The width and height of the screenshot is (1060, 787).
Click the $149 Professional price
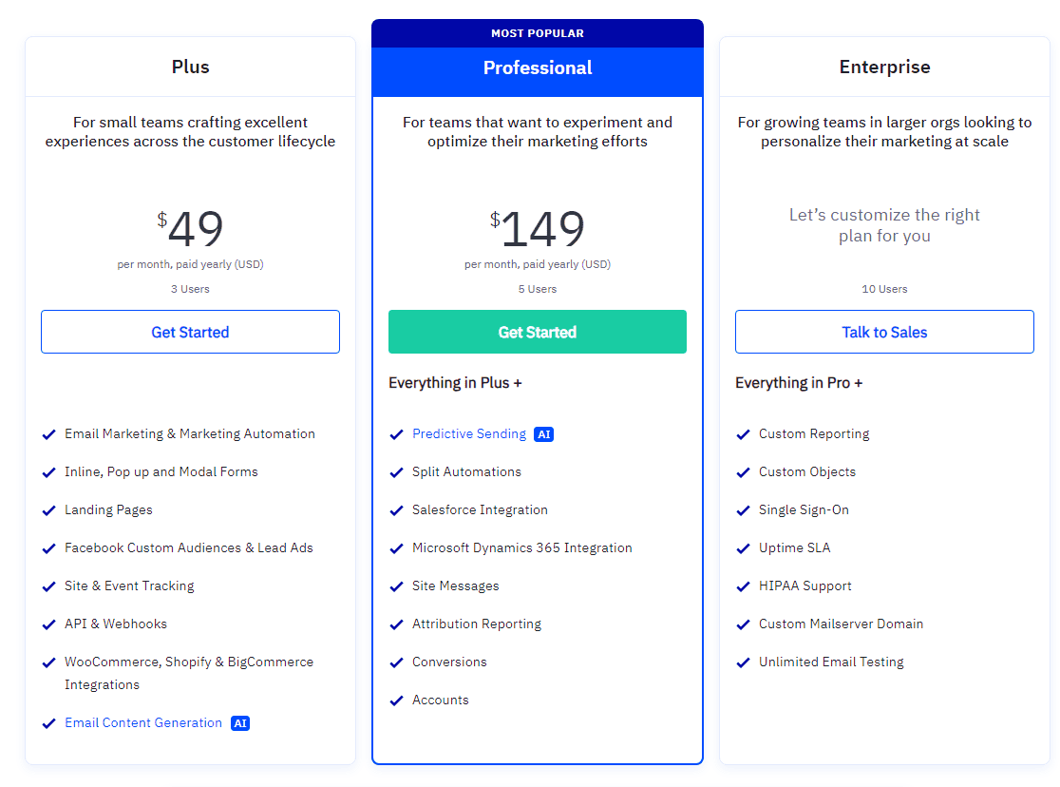pyautogui.click(x=541, y=230)
